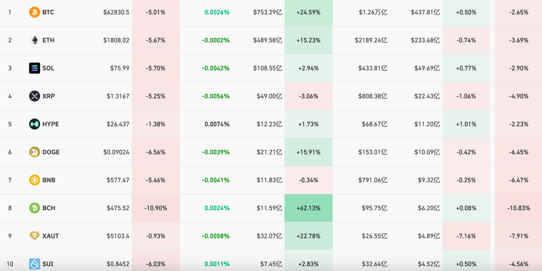This screenshot has width=542, height=271.
Task: Click the XAUT -7.16% cell
Action: 466,236
